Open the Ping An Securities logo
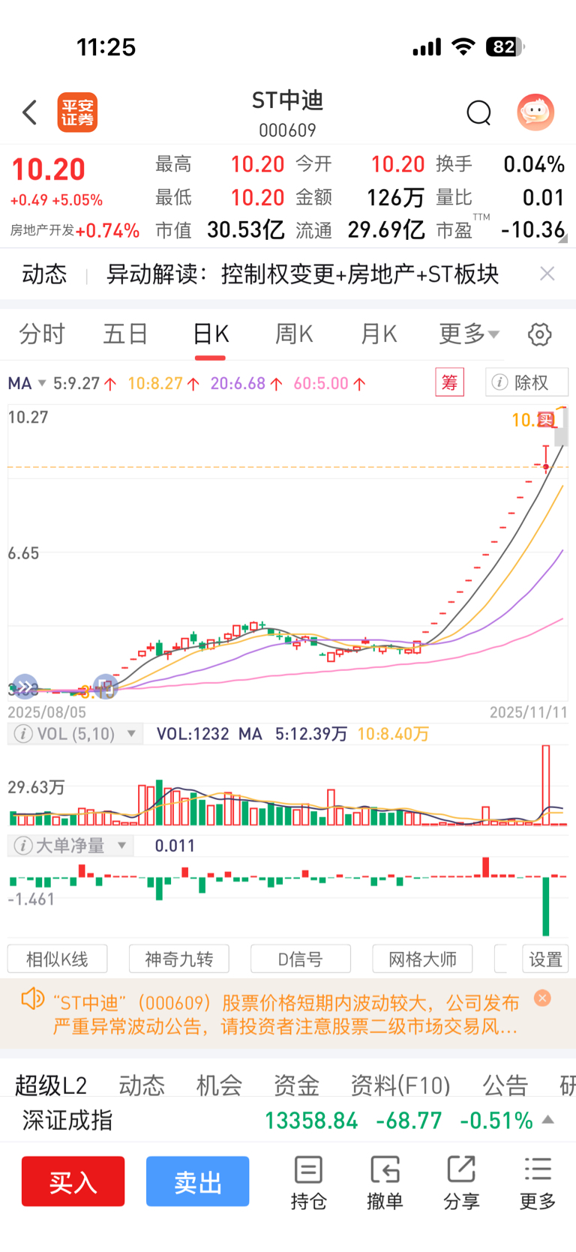The height and width of the screenshot is (1252, 576). (78, 112)
